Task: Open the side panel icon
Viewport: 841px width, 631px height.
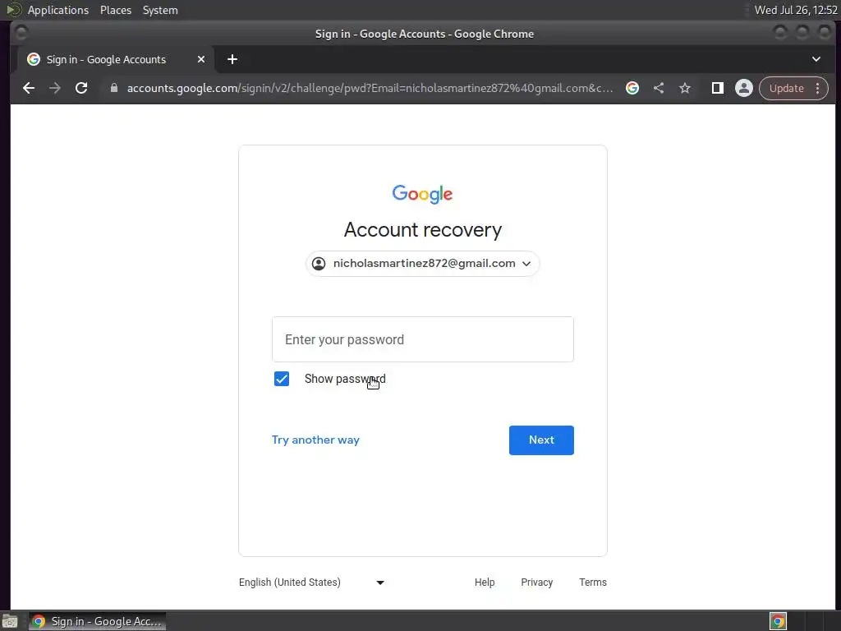Action: tap(717, 88)
